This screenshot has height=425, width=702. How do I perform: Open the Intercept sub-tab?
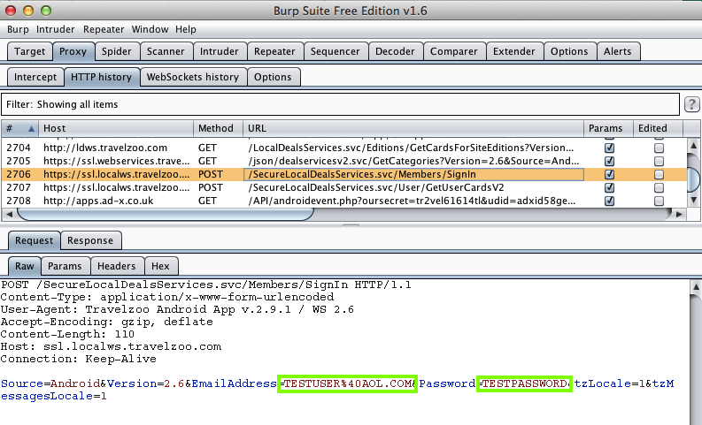pos(35,77)
